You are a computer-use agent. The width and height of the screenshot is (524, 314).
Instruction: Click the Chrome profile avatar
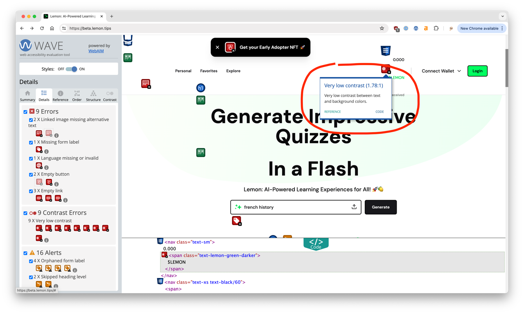[x=451, y=28]
